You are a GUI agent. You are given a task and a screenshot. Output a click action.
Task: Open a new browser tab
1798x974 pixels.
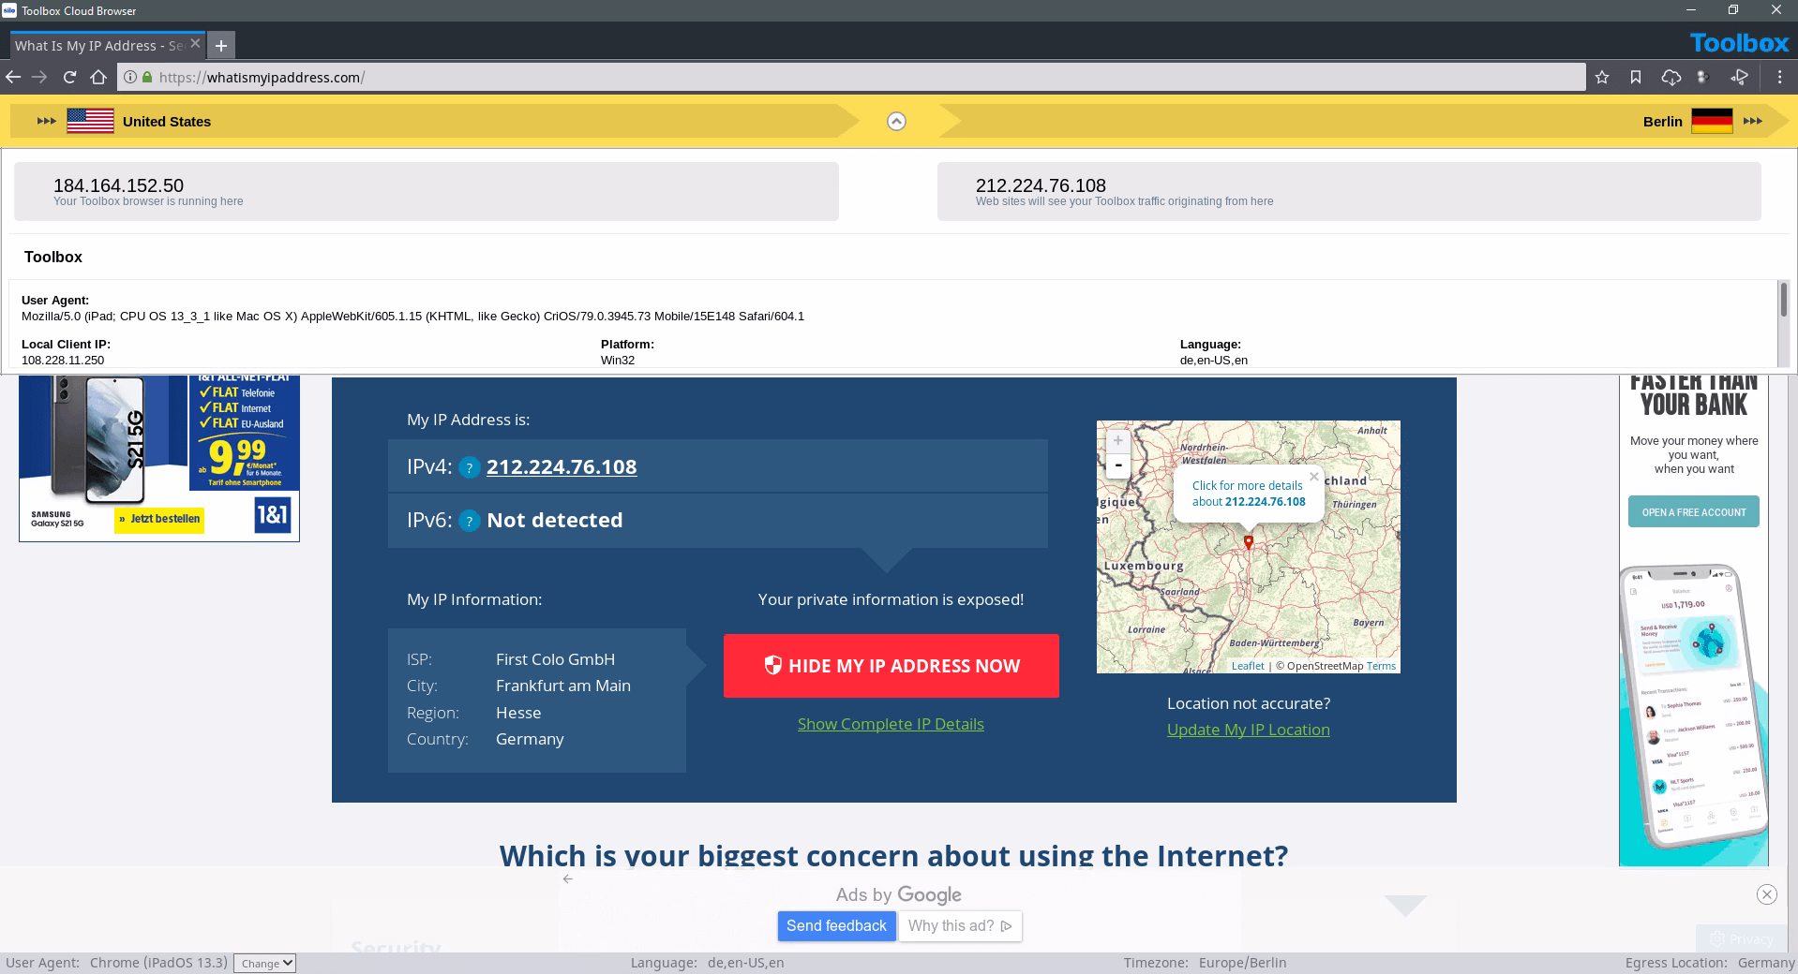[221, 45]
